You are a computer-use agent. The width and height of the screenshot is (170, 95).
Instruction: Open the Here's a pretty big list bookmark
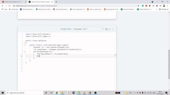(95, 9)
